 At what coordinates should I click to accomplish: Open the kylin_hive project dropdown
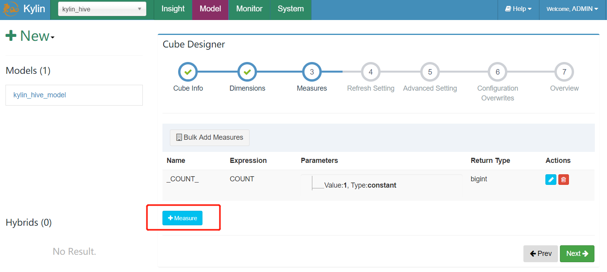(x=102, y=9)
